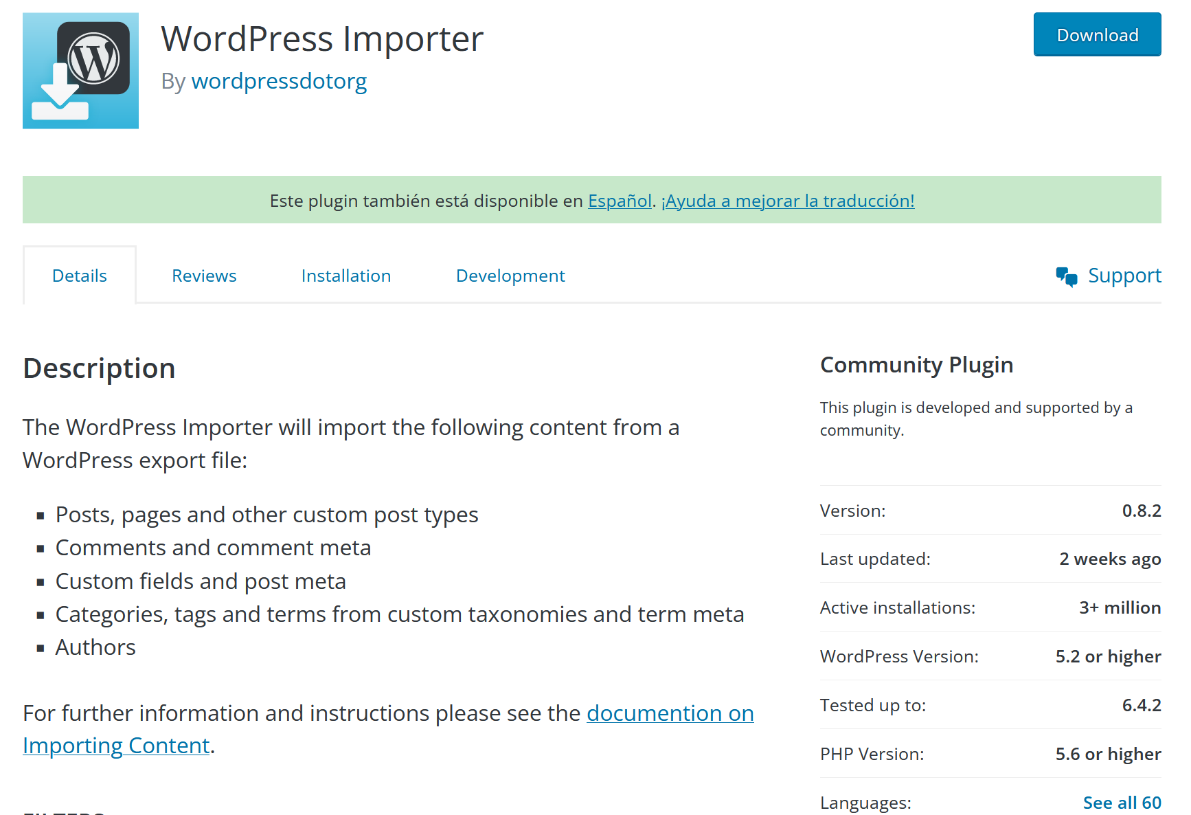The height and width of the screenshot is (815, 1191).
Task: Click list item Posts, pages and other custom post types
Action: pos(266,515)
